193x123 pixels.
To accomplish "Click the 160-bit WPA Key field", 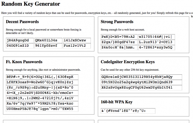I will (128, 111).
